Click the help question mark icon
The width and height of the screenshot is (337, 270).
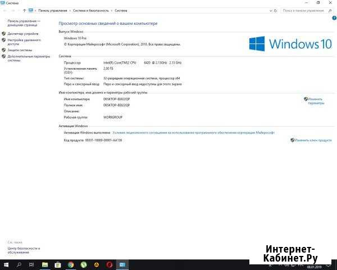click(x=334, y=19)
